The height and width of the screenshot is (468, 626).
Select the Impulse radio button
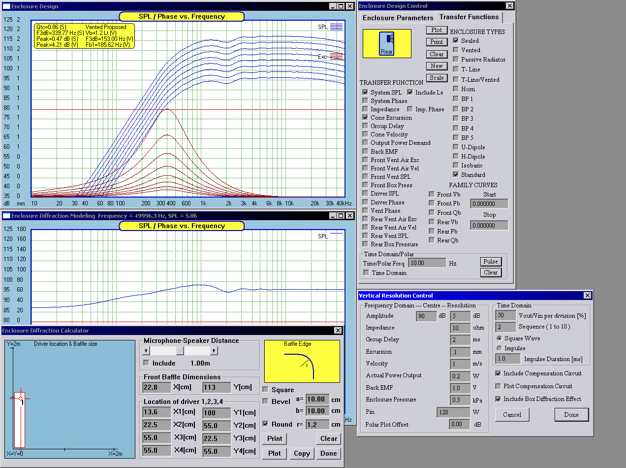[x=500, y=348]
